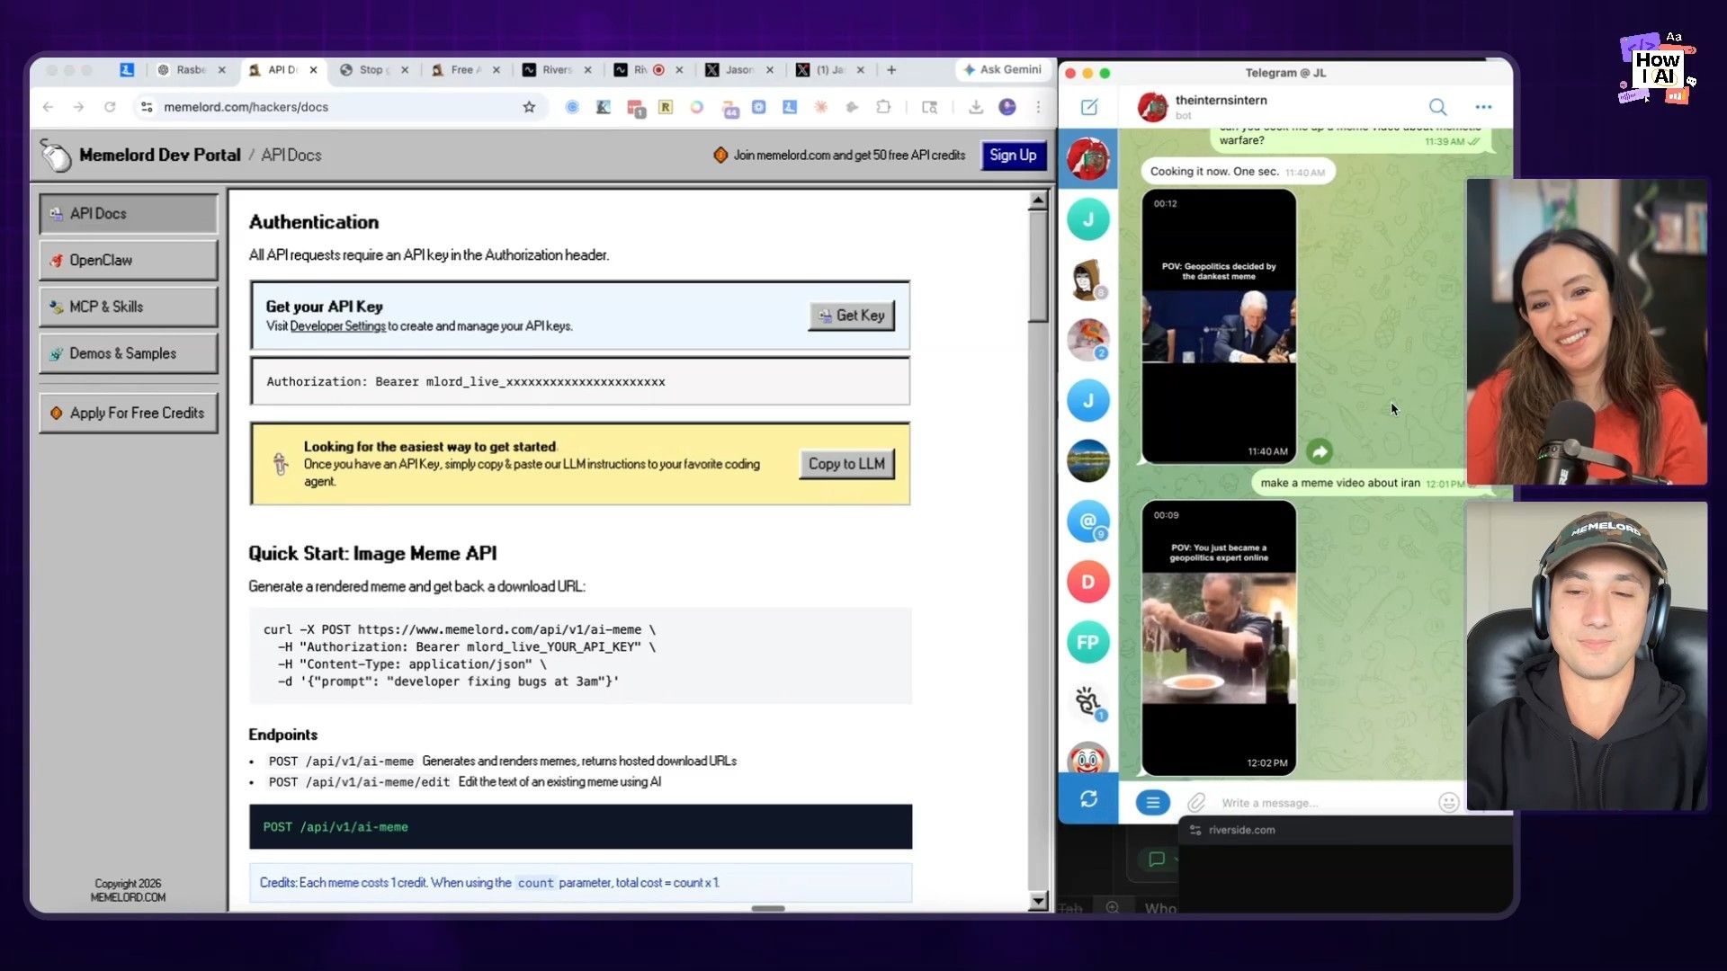Screen dimensions: 1727x971
Task: Click the docs vertical scrollbar thumb
Action: [x=1038, y=266]
